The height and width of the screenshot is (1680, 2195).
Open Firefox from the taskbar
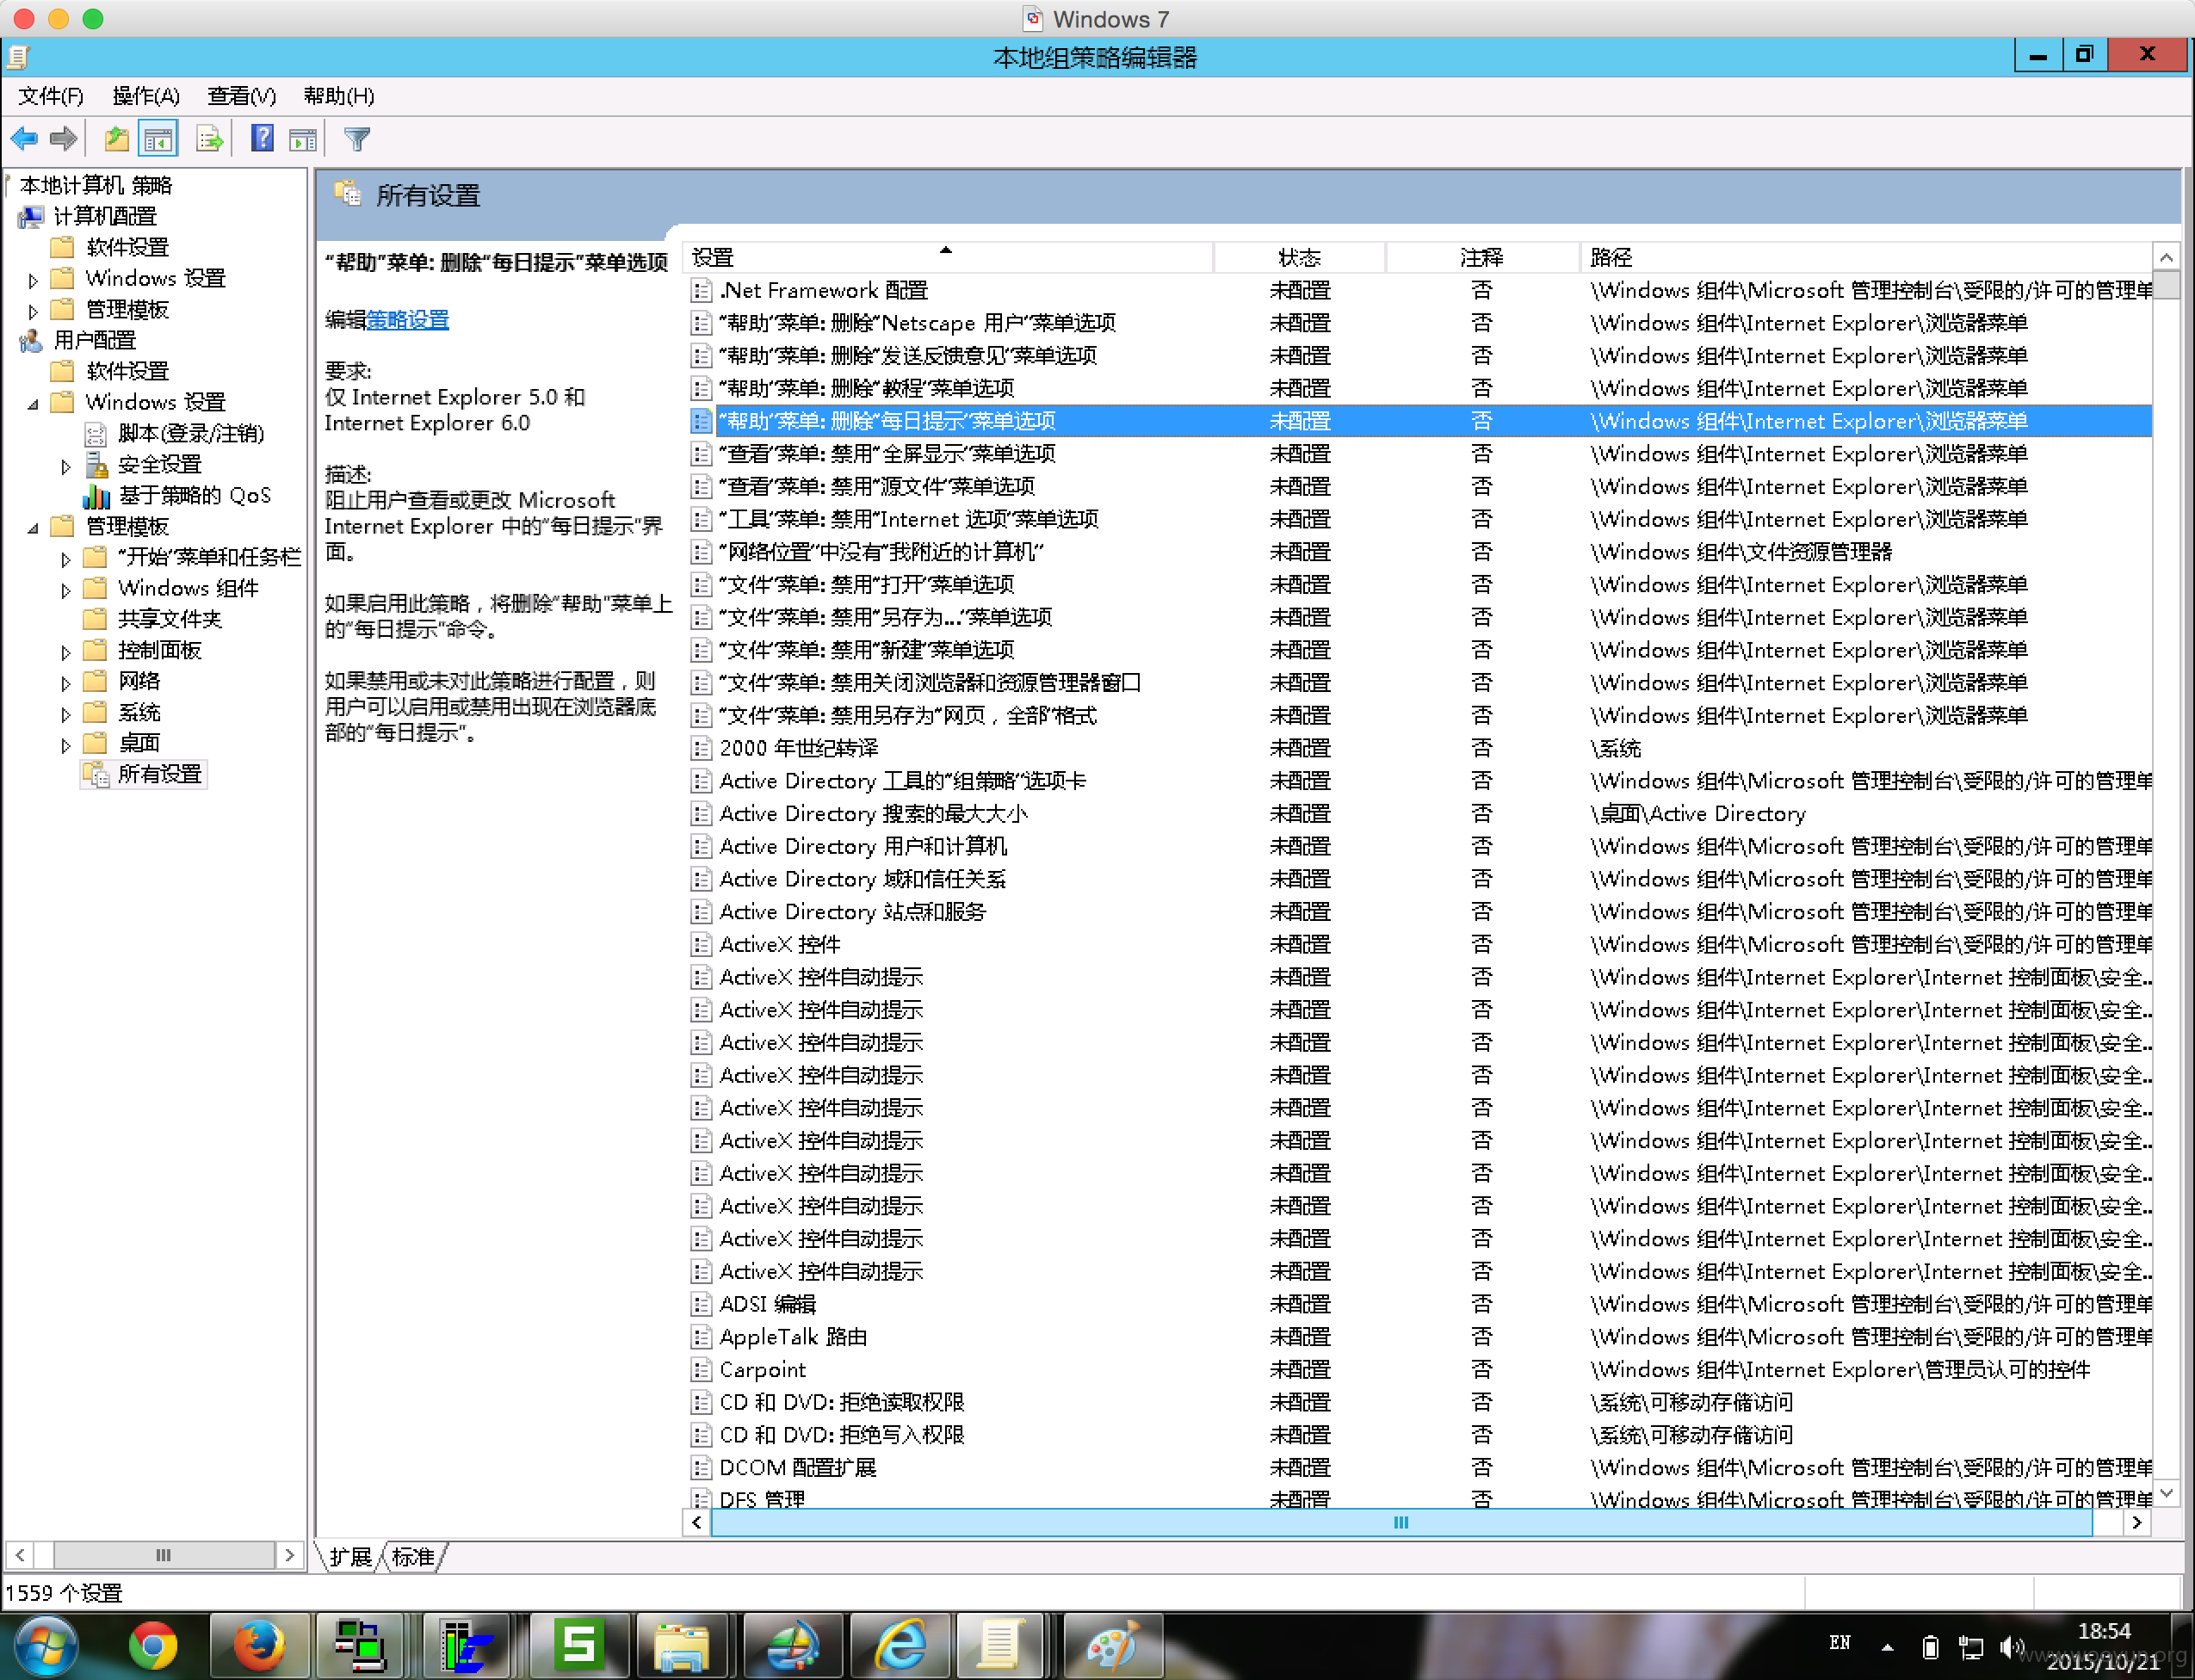pos(258,1646)
